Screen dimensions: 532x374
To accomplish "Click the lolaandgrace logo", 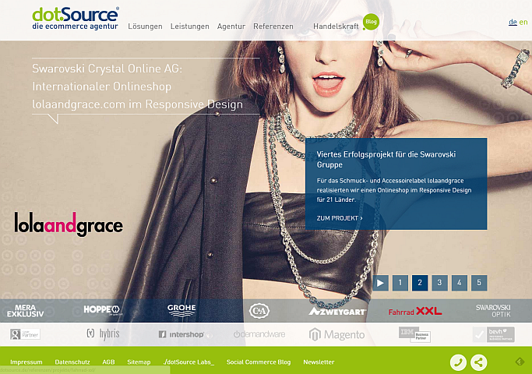I will [69, 224].
